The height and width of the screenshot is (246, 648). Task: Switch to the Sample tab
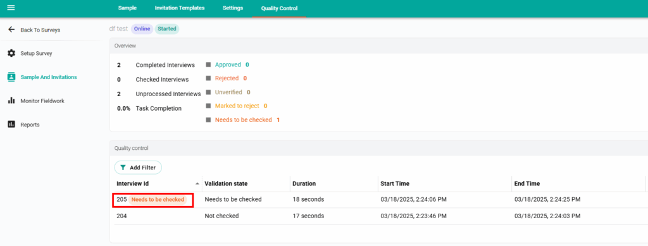[x=127, y=8]
